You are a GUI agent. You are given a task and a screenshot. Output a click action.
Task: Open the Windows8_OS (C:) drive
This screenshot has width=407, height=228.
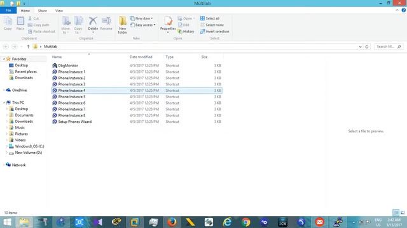[x=27, y=146]
